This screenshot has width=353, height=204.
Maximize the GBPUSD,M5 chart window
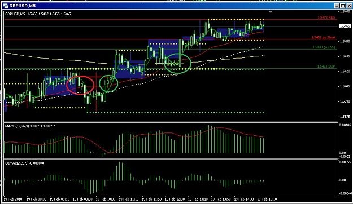[x=343, y=6]
